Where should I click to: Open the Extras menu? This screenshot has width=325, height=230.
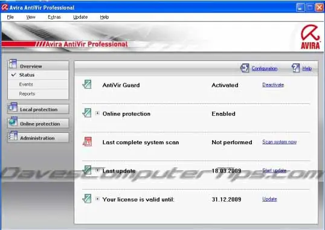pos(54,17)
